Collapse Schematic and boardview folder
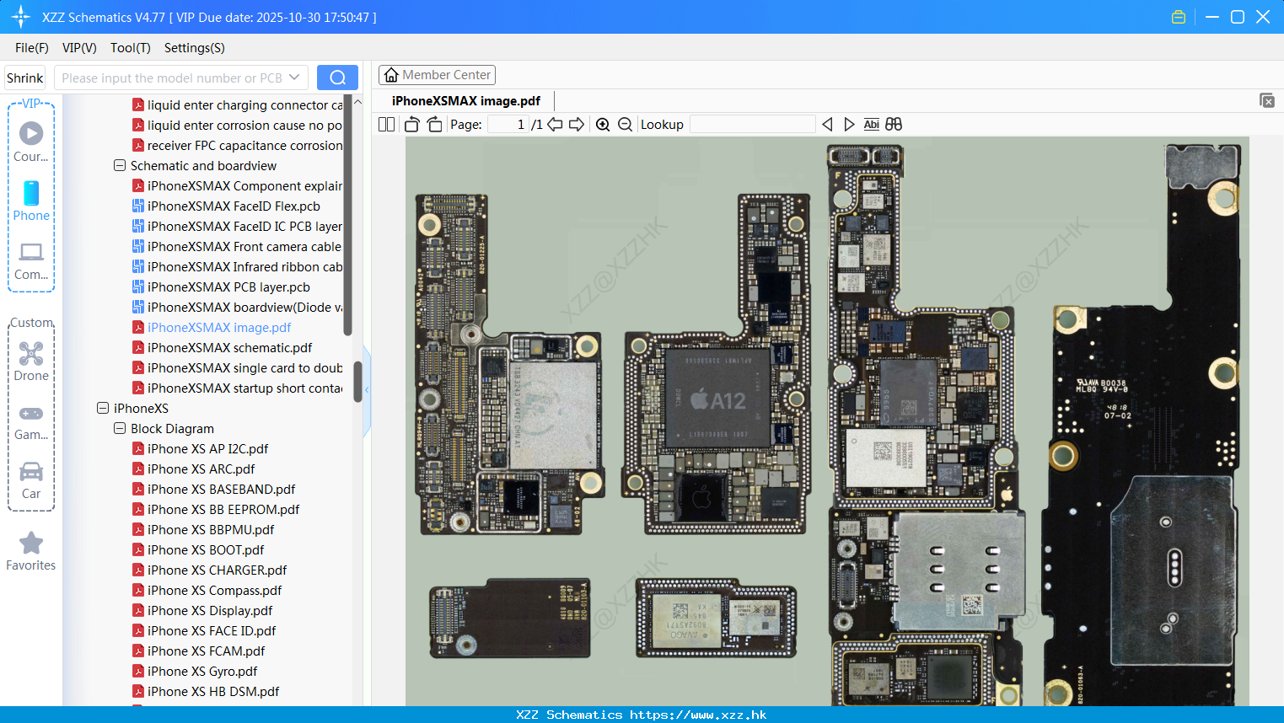Screen dimensions: 1284x723 (120, 165)
